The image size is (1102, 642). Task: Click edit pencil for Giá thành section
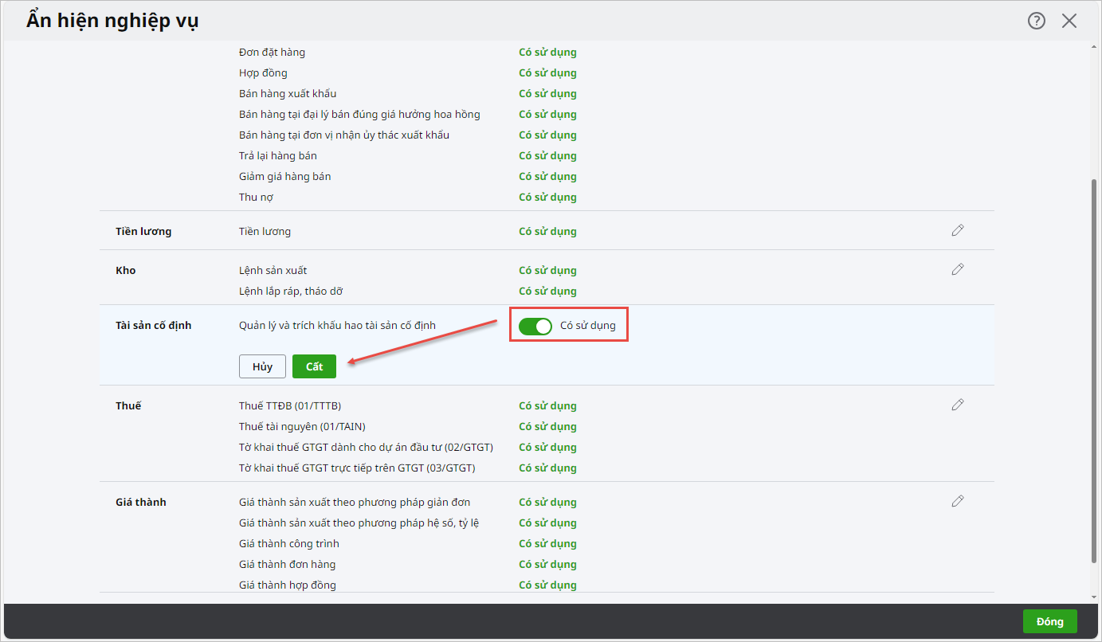point(958,501)
